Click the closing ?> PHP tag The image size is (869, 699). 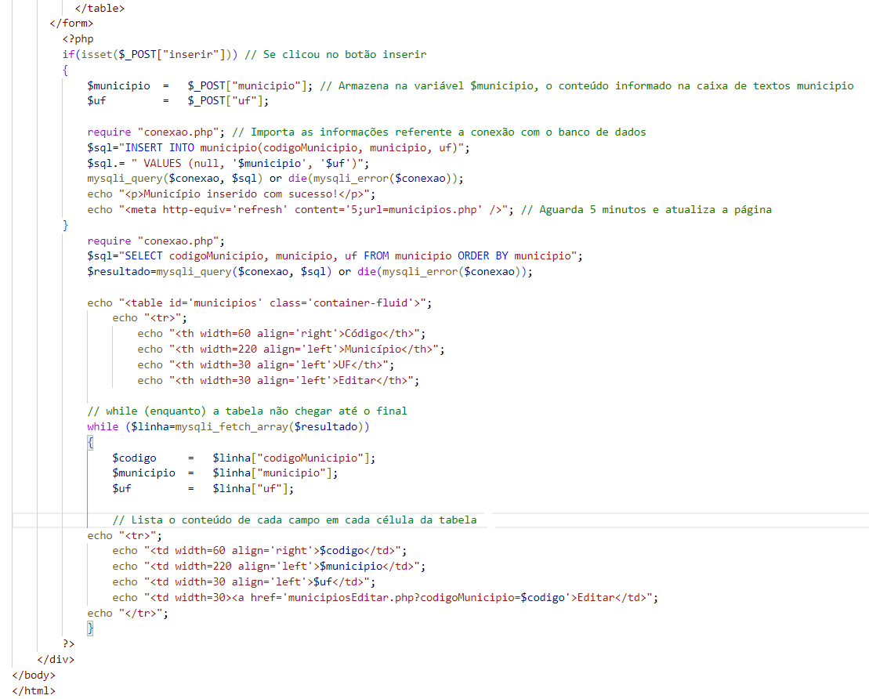(x=69, y=644)
